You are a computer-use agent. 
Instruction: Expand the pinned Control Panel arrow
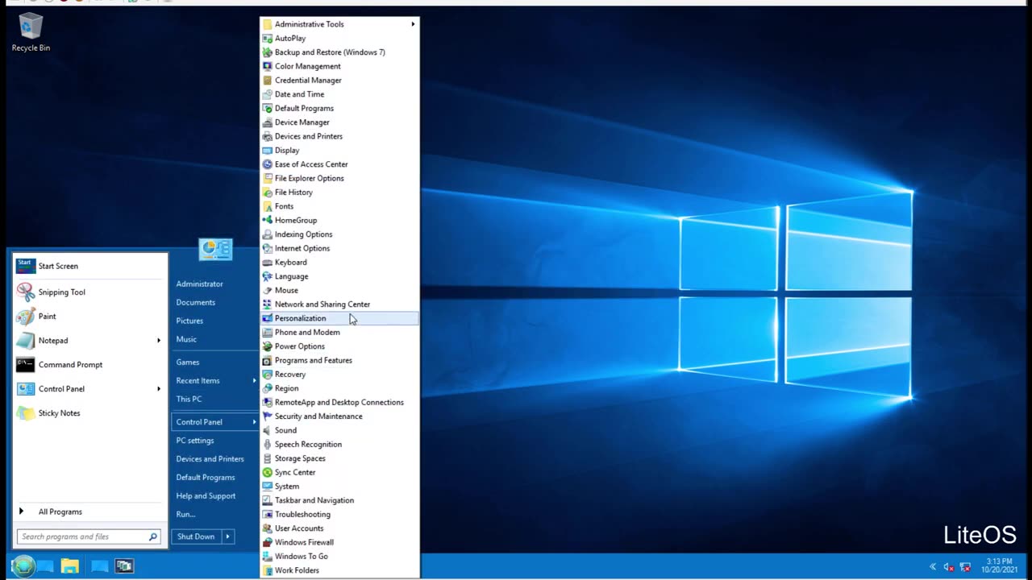pos(159,389)
